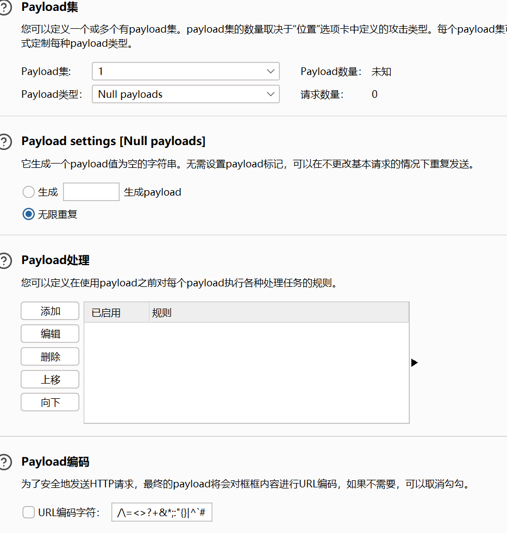Click the help icon beside Payload集 heading

pyautogui.click(x=4, y=7)
